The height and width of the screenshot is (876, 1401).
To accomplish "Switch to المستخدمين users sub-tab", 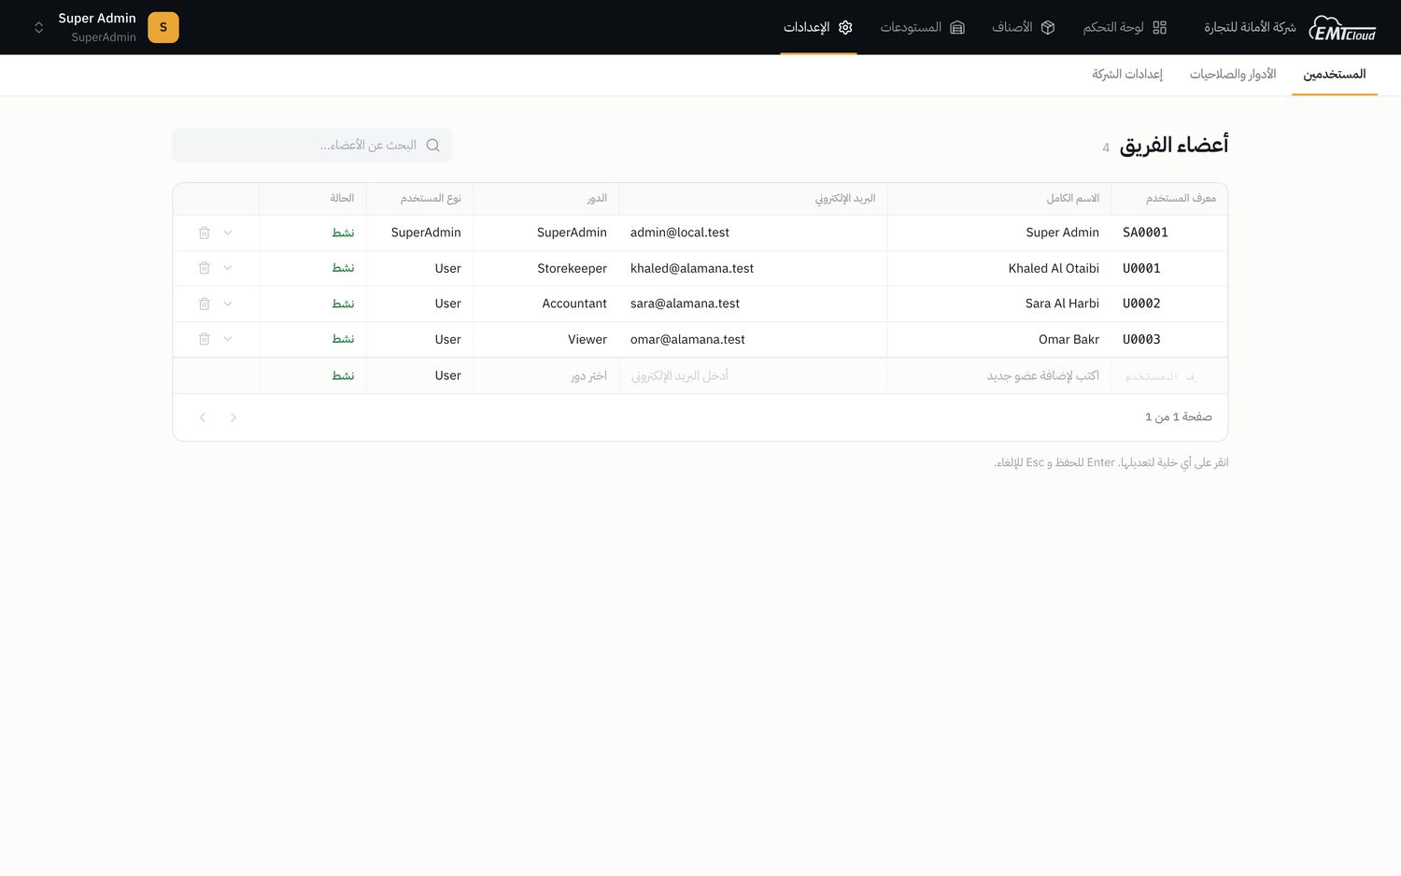I will pyautogui.click(x=1334, y=74).
